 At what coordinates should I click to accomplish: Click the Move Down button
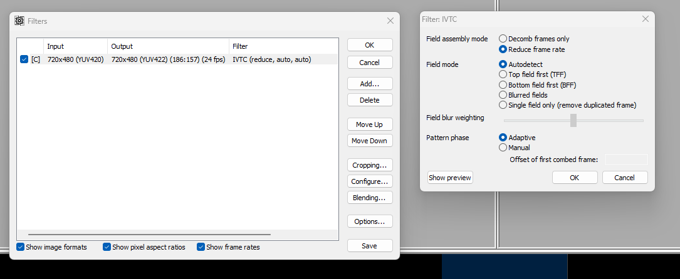pos(370,141)
